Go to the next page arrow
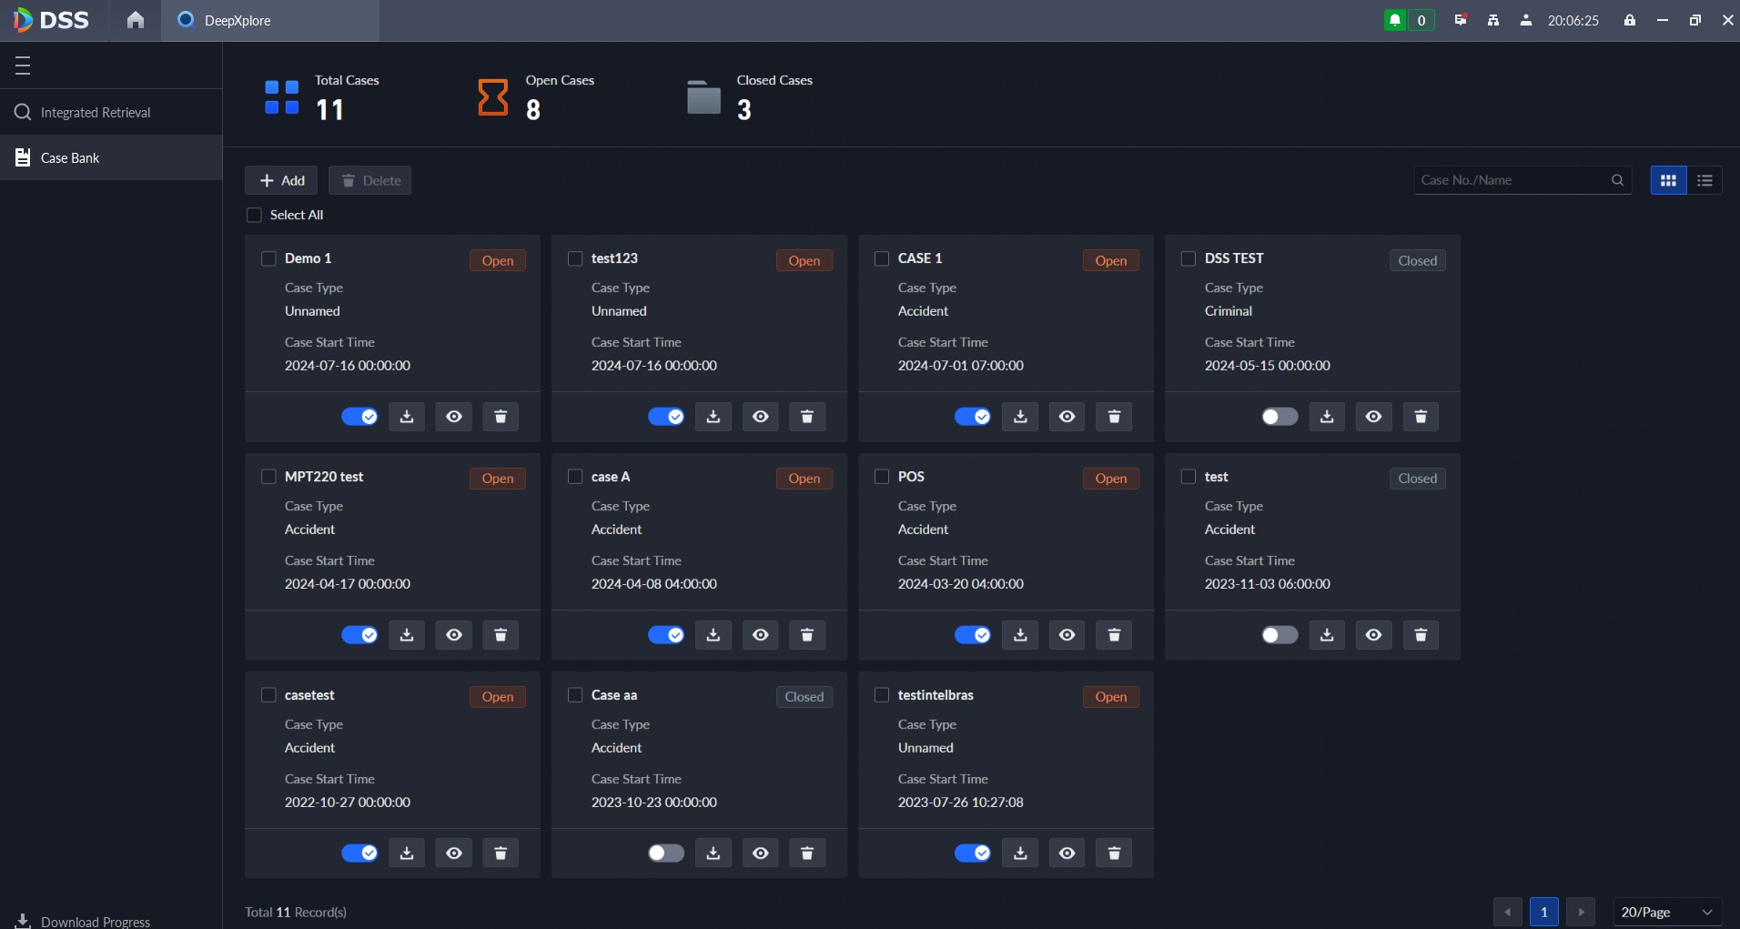 pyautogui.click(x=1581, y=912)
